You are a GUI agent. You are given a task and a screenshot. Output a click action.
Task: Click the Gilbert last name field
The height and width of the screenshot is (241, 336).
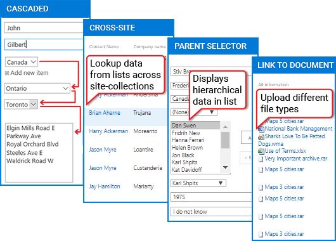(44, 44)
